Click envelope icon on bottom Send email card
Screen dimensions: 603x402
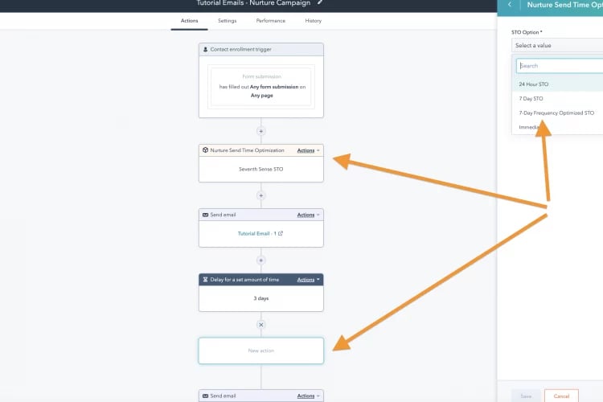pyautogui.click(x=205, y=396)
